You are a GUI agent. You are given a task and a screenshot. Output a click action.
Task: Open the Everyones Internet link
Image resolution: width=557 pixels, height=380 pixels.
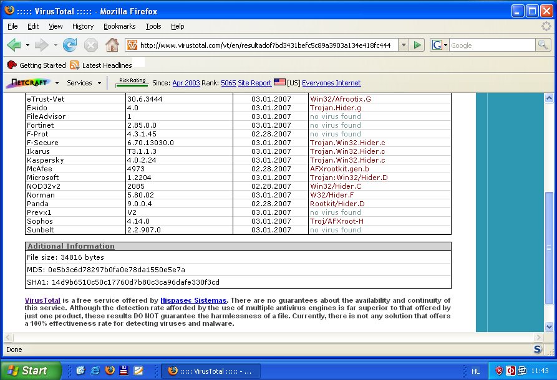pos(331,83)
